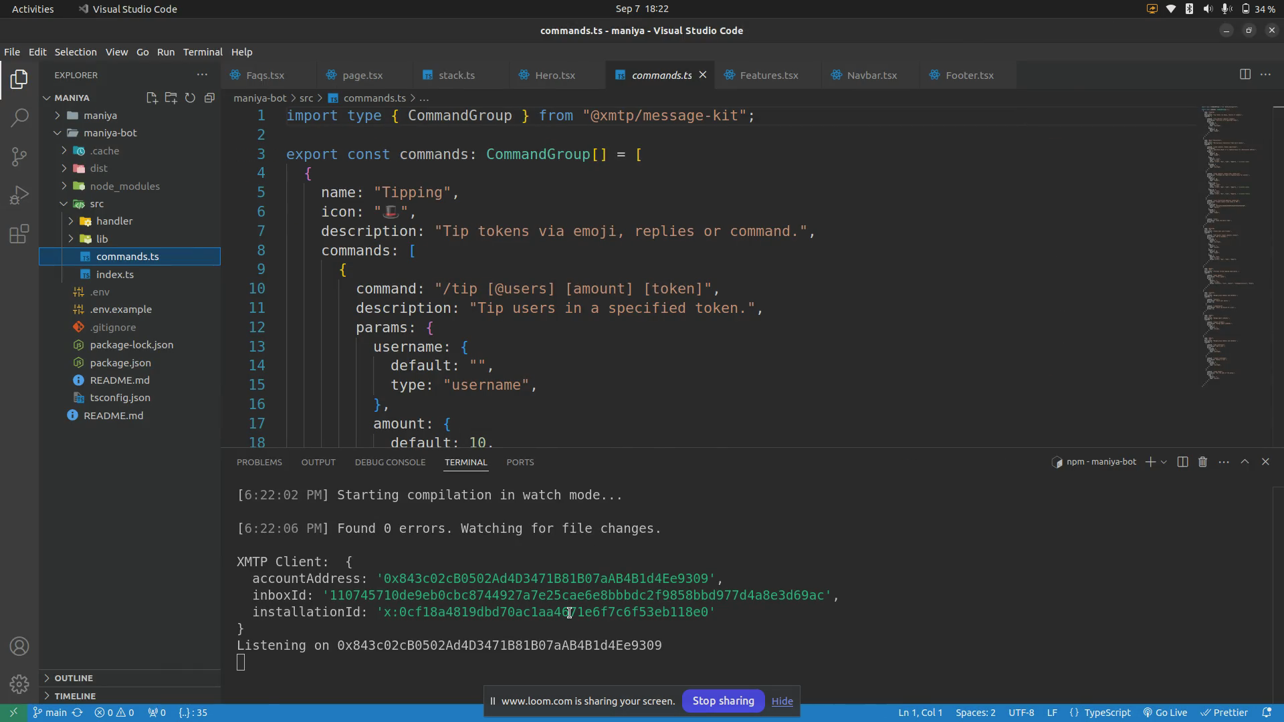The width and height of the screenshot is (1284, 722).
Task: Open the Source Control view
Action: (x=19, y=157)
